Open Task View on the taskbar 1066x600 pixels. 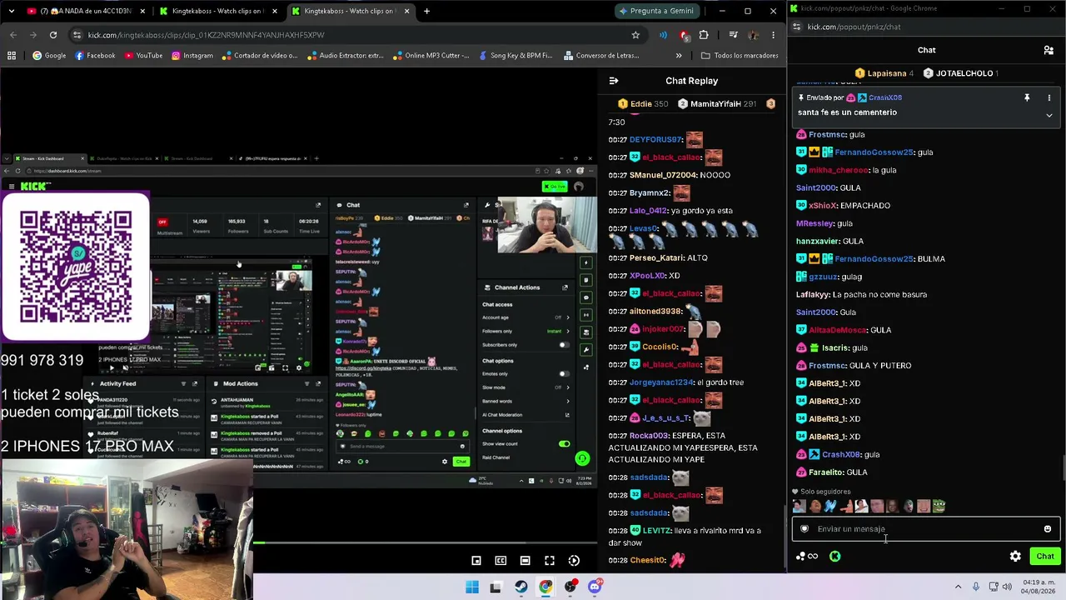(496, 587)
